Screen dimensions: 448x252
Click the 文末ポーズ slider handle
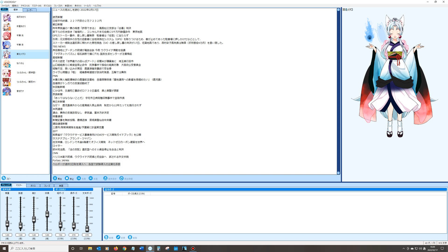pos(87,228)
